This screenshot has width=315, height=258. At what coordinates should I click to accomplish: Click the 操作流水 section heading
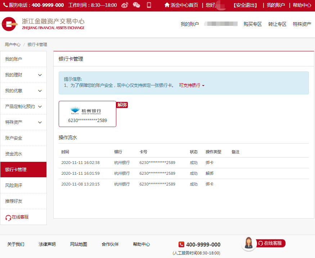point(68,138)
